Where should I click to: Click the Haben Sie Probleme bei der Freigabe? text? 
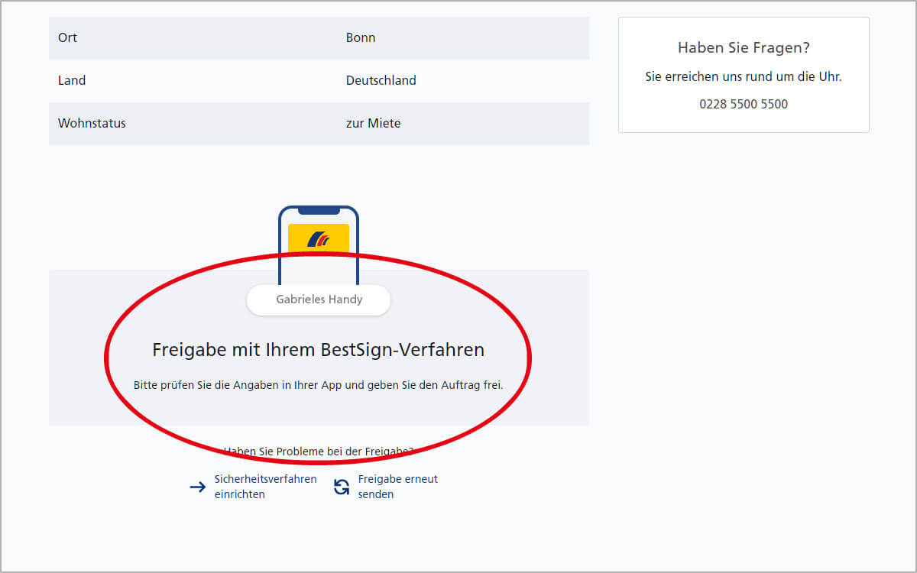point(319,451)
